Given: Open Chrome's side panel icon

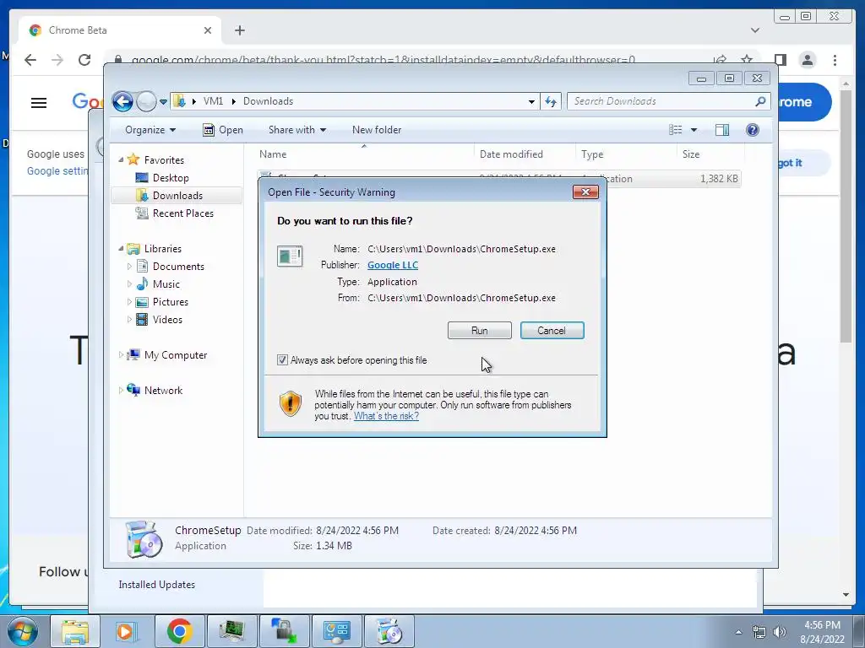Looking at the screenshot, I should click(x=780, y=60).
